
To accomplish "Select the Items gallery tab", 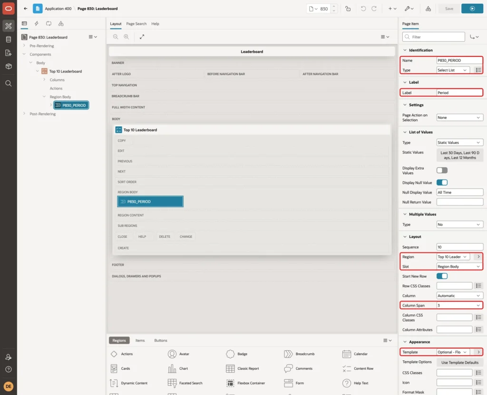I will click(140, 340).
